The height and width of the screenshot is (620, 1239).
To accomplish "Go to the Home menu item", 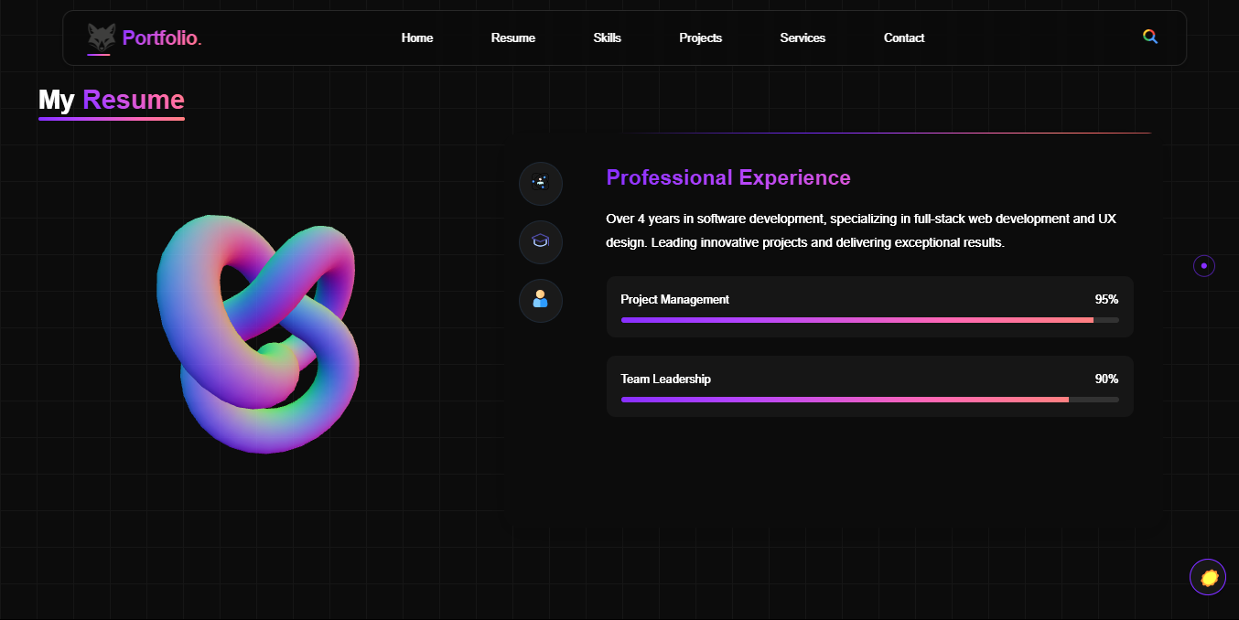I will [417, 37].
